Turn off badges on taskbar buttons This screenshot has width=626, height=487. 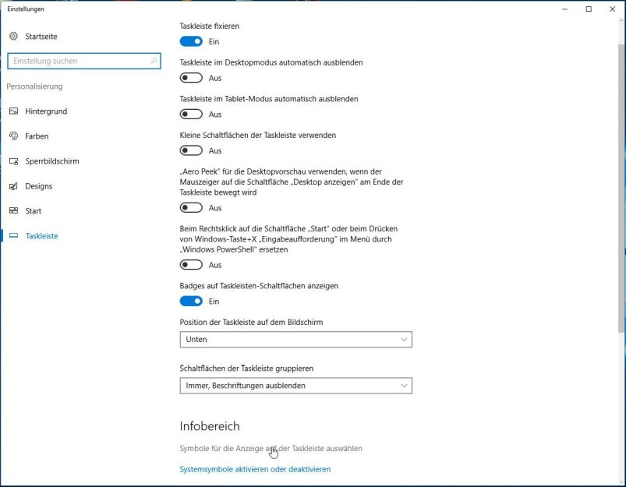tap(191, 301)
